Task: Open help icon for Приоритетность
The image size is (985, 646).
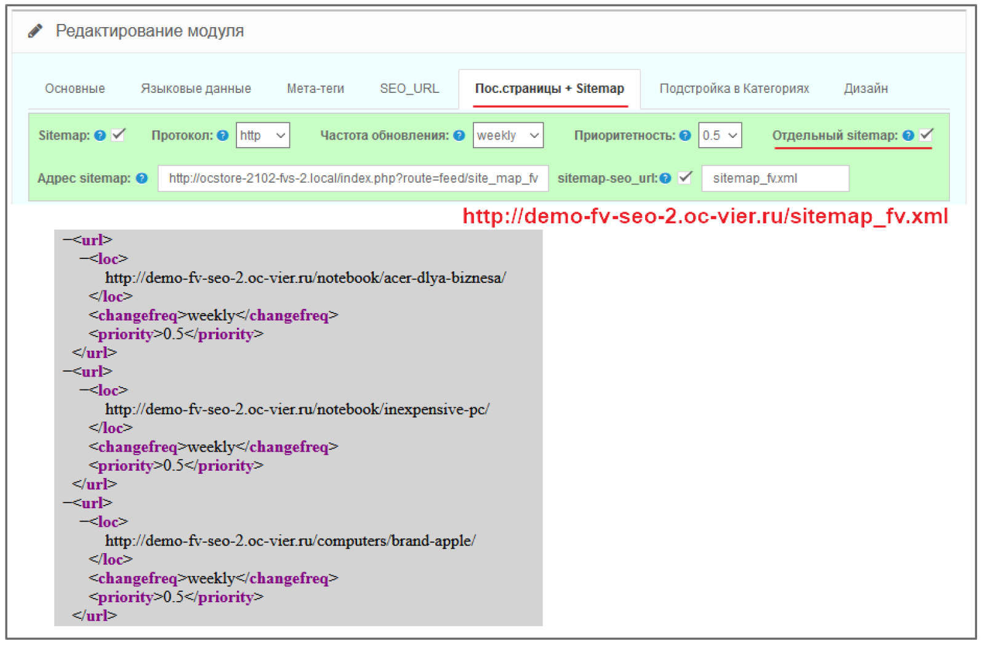Action: (685, 135)
